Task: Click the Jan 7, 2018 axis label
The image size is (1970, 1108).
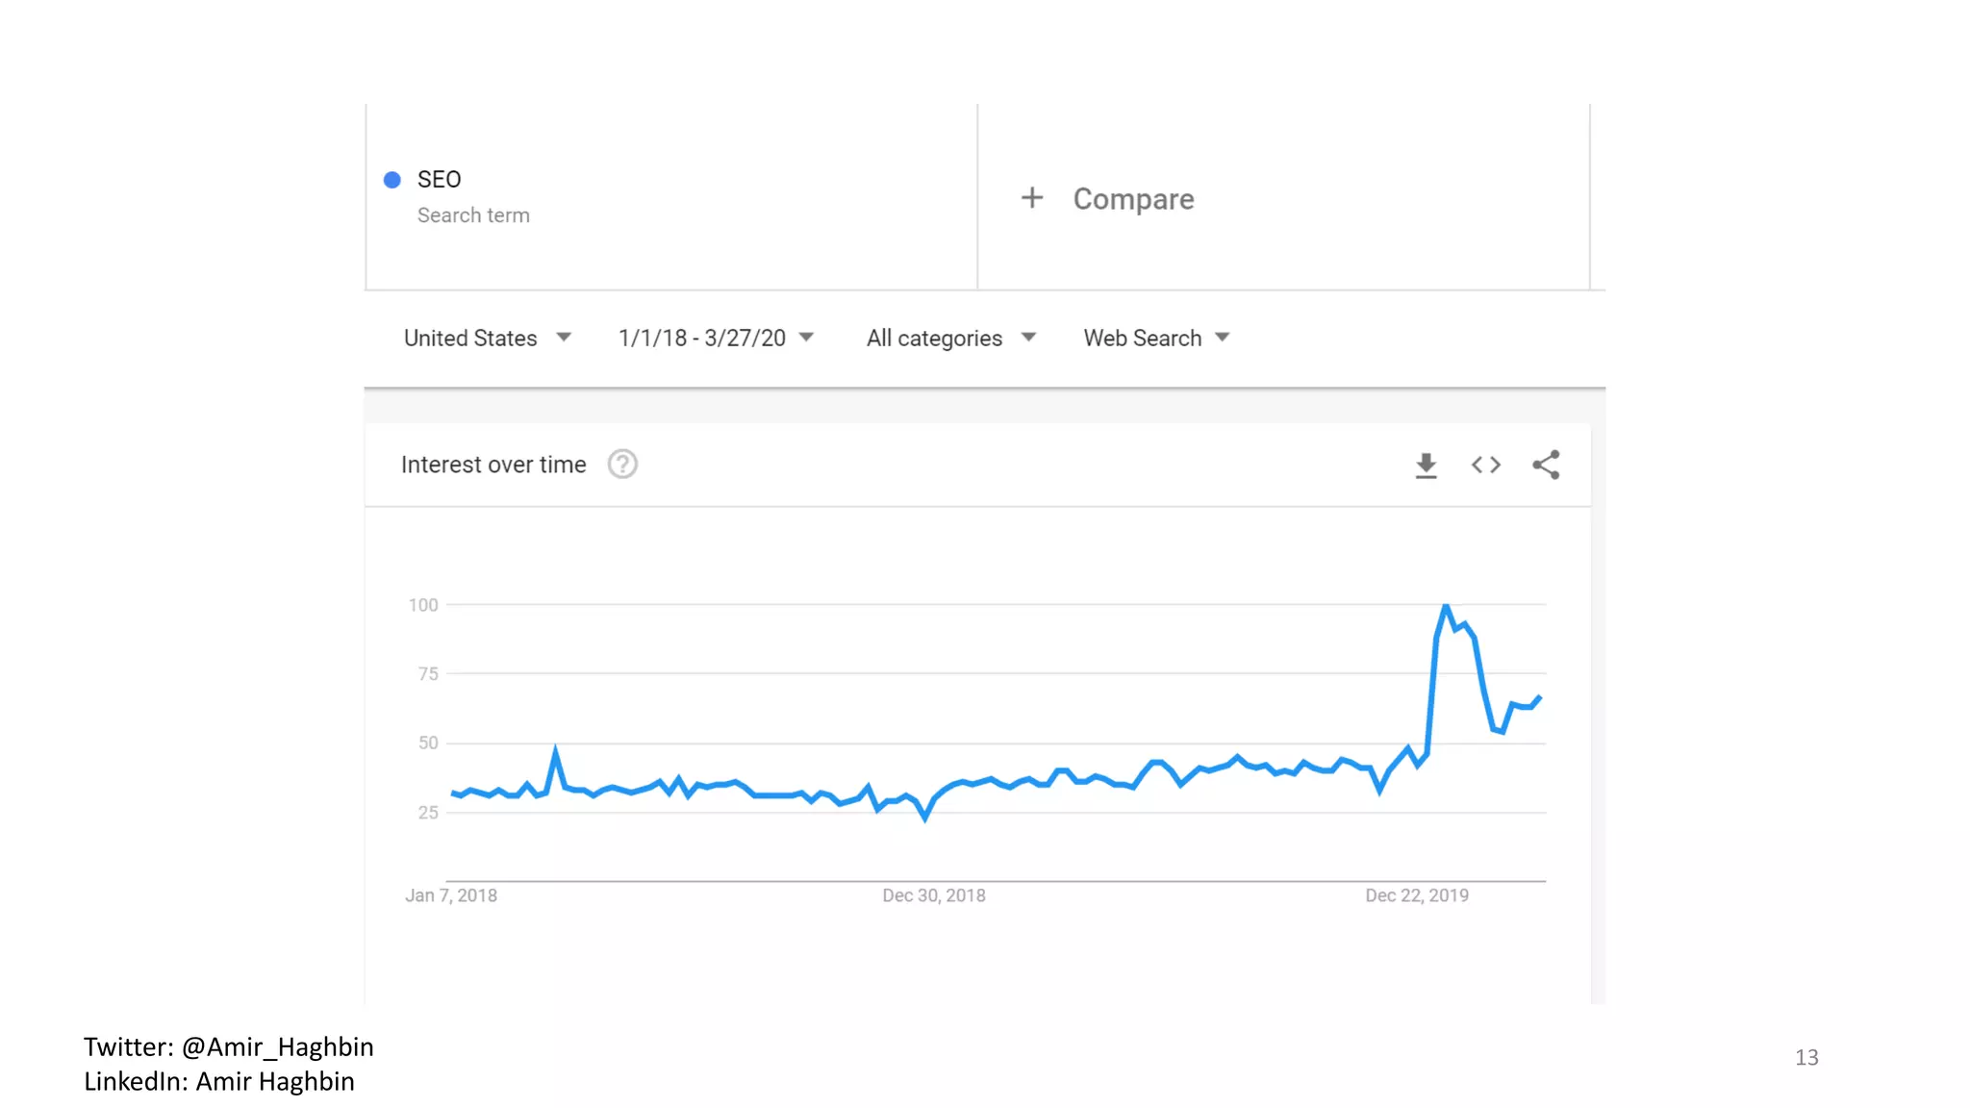Action: point(451,895)
